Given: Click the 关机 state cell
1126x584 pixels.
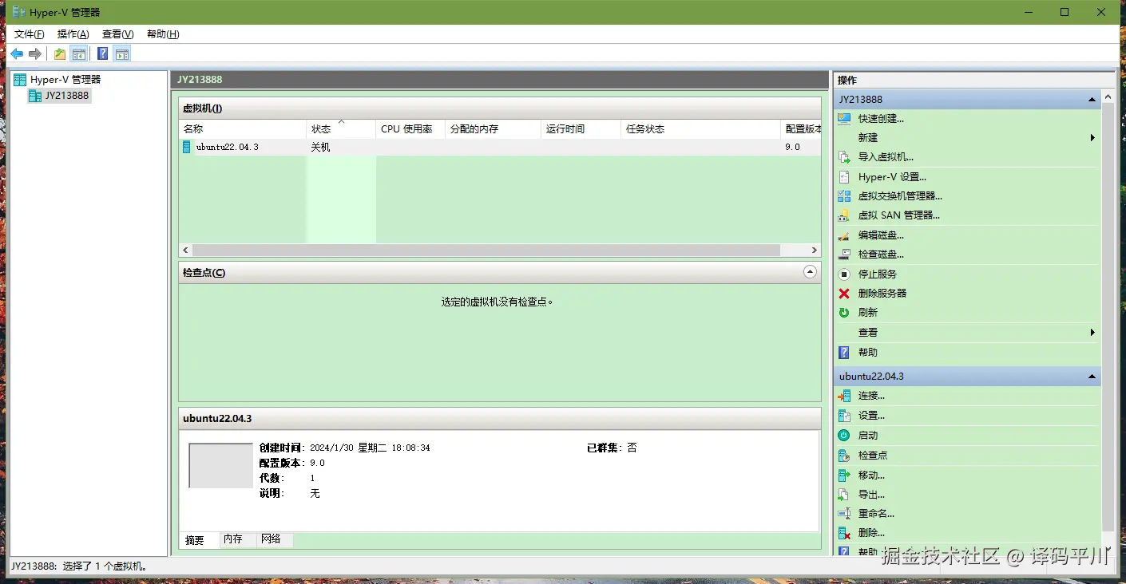Looking at the screenshot, I should click(x=320, y=147).
